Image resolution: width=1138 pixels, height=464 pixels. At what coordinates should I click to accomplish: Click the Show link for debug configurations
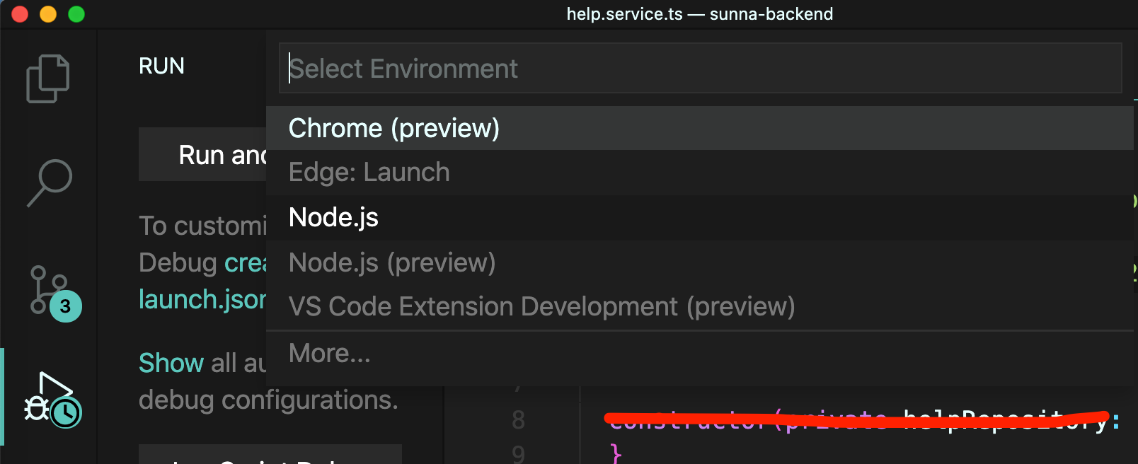pyautogui.click(x=171, y=363)
